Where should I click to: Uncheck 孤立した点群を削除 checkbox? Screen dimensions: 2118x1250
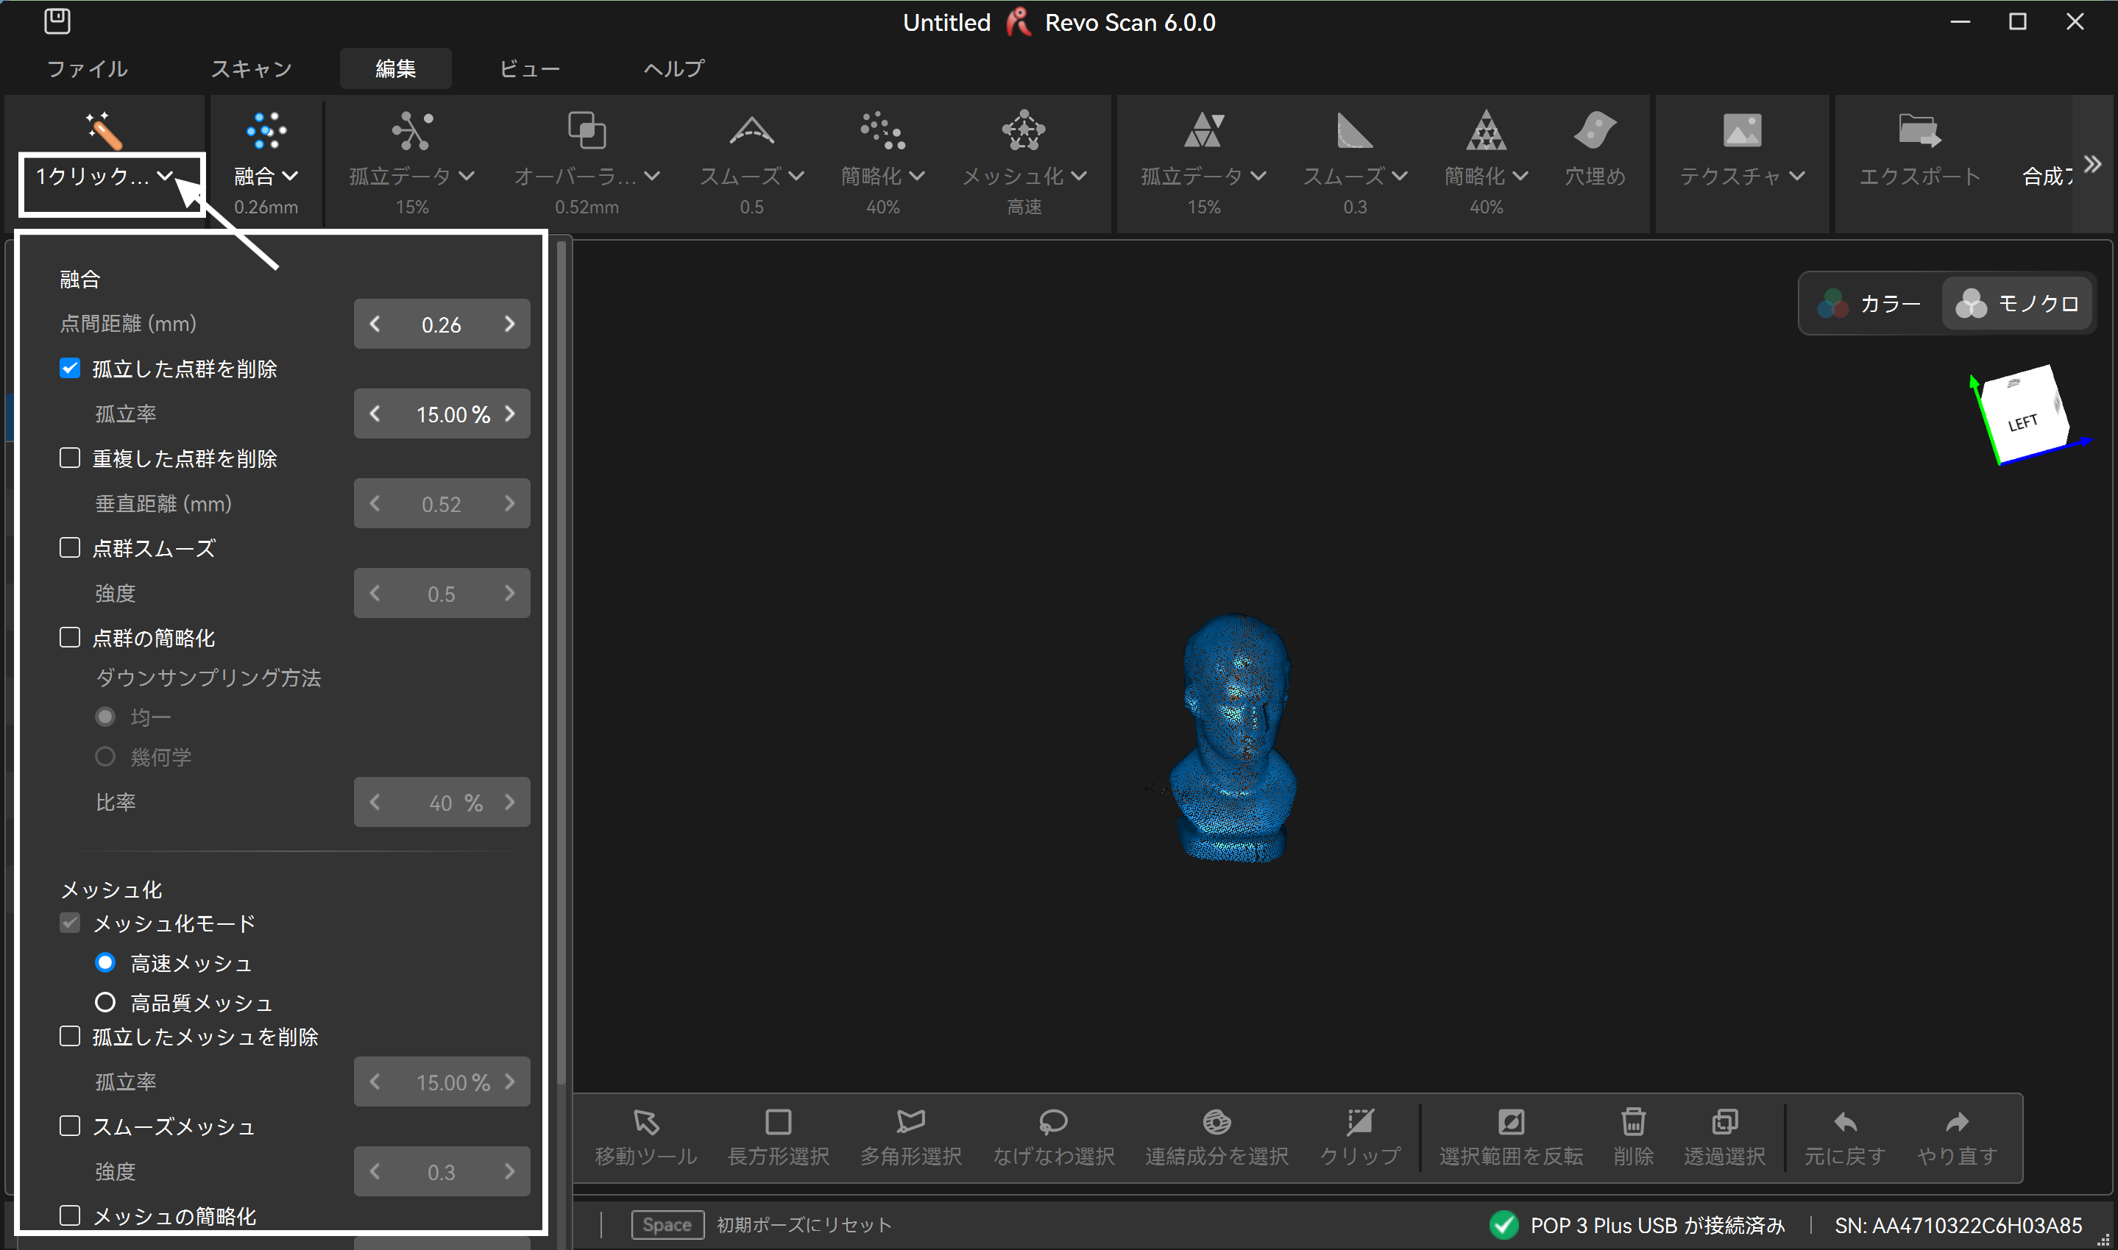(x=70, y=368)
